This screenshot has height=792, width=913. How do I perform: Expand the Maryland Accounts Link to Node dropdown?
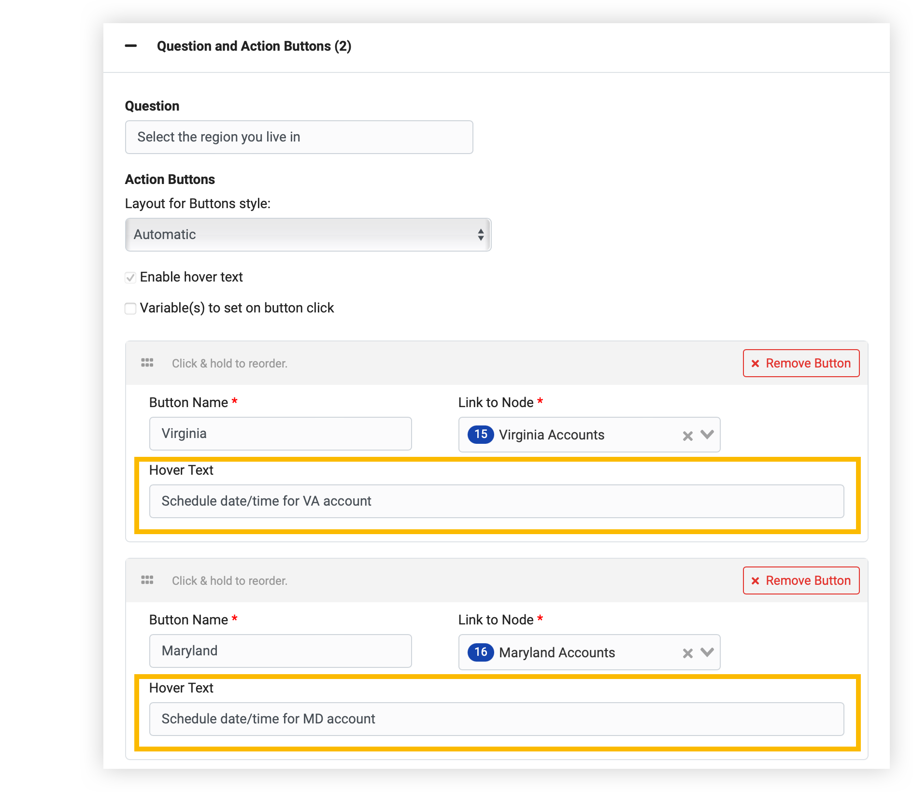tap(707, 653)
